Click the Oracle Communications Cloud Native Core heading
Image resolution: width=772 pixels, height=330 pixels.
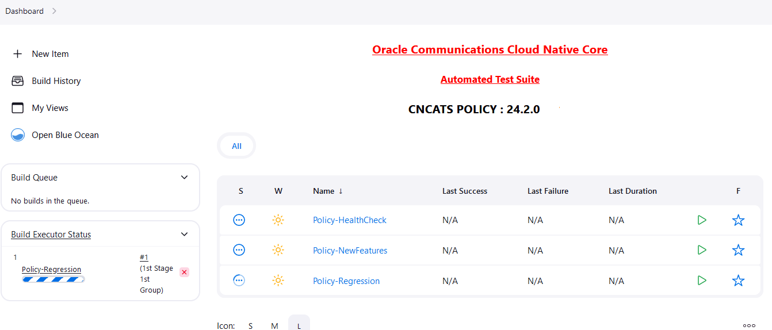coord(490,49)
